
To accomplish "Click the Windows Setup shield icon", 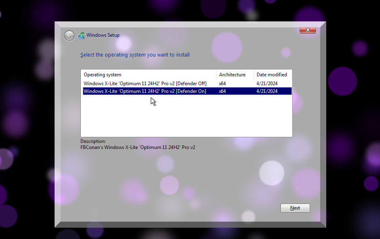I will click(x=81, y=36).
